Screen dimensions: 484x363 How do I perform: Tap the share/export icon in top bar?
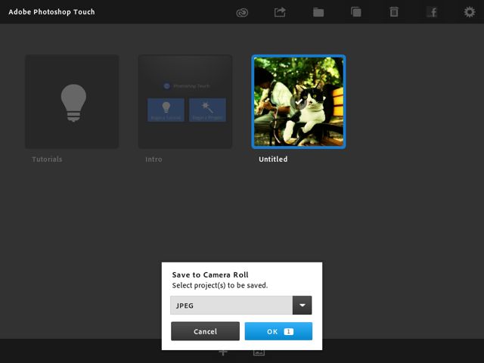[280, 12]
